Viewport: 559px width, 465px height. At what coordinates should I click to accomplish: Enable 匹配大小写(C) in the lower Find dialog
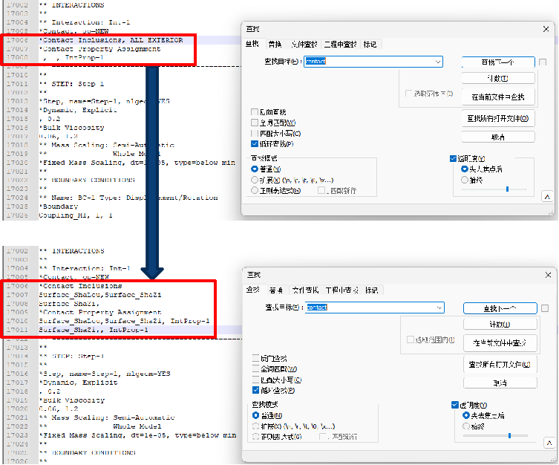(x=255, y=380)
